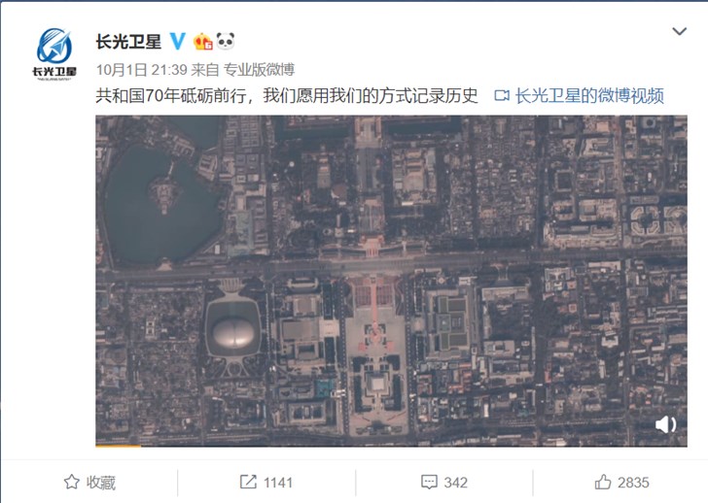
Task: Click the crown membership badge icon
Action: pyautogui.click(x=203, y=42)
